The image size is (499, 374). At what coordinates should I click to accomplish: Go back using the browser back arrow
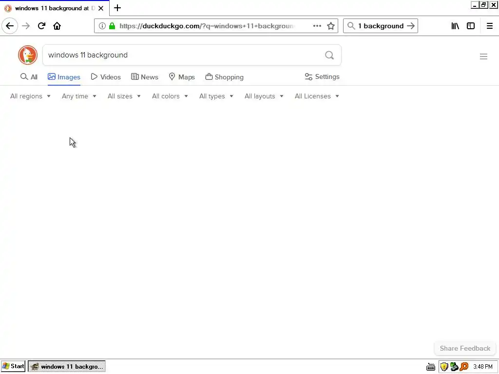click(10, 26)
